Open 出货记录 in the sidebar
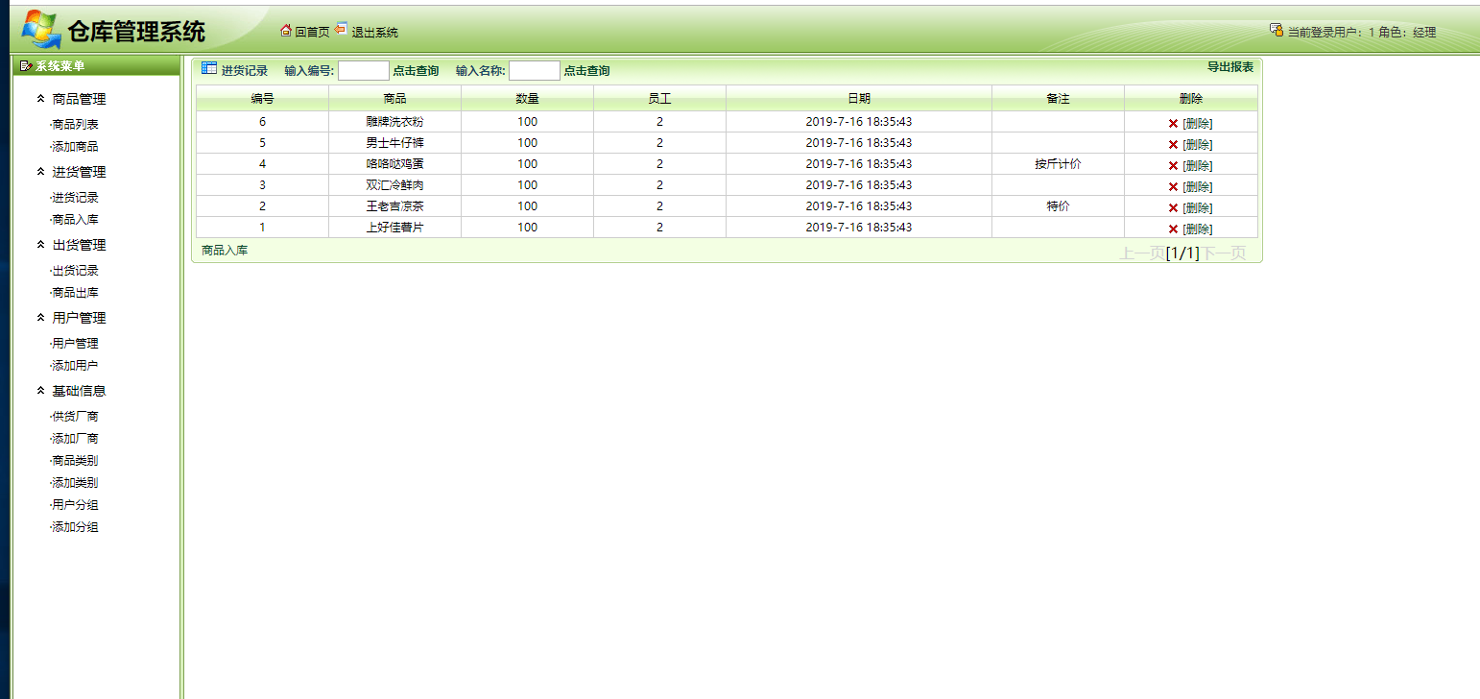This screenshot has width=1480, height=699. click(x=75, y=271)
